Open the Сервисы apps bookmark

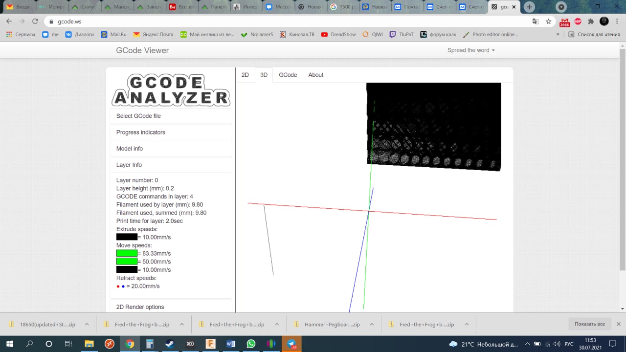(21, 35)
